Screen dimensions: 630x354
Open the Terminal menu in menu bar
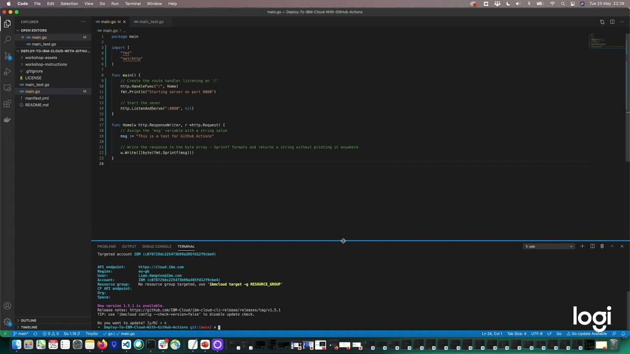[132, 4]
